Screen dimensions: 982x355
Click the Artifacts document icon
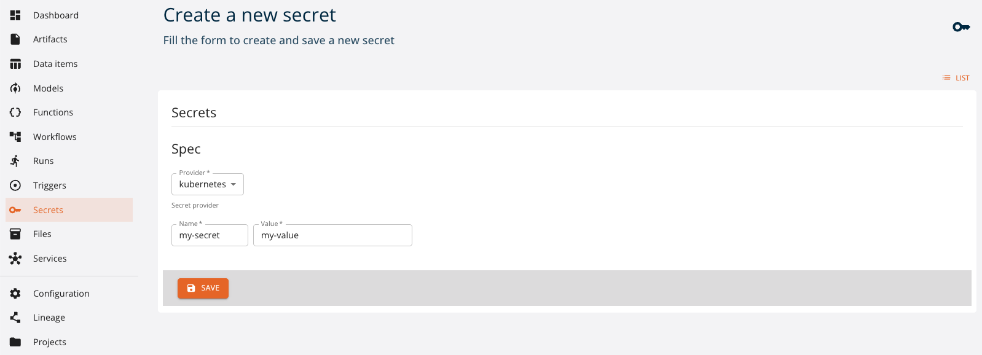tap(15, 39)
